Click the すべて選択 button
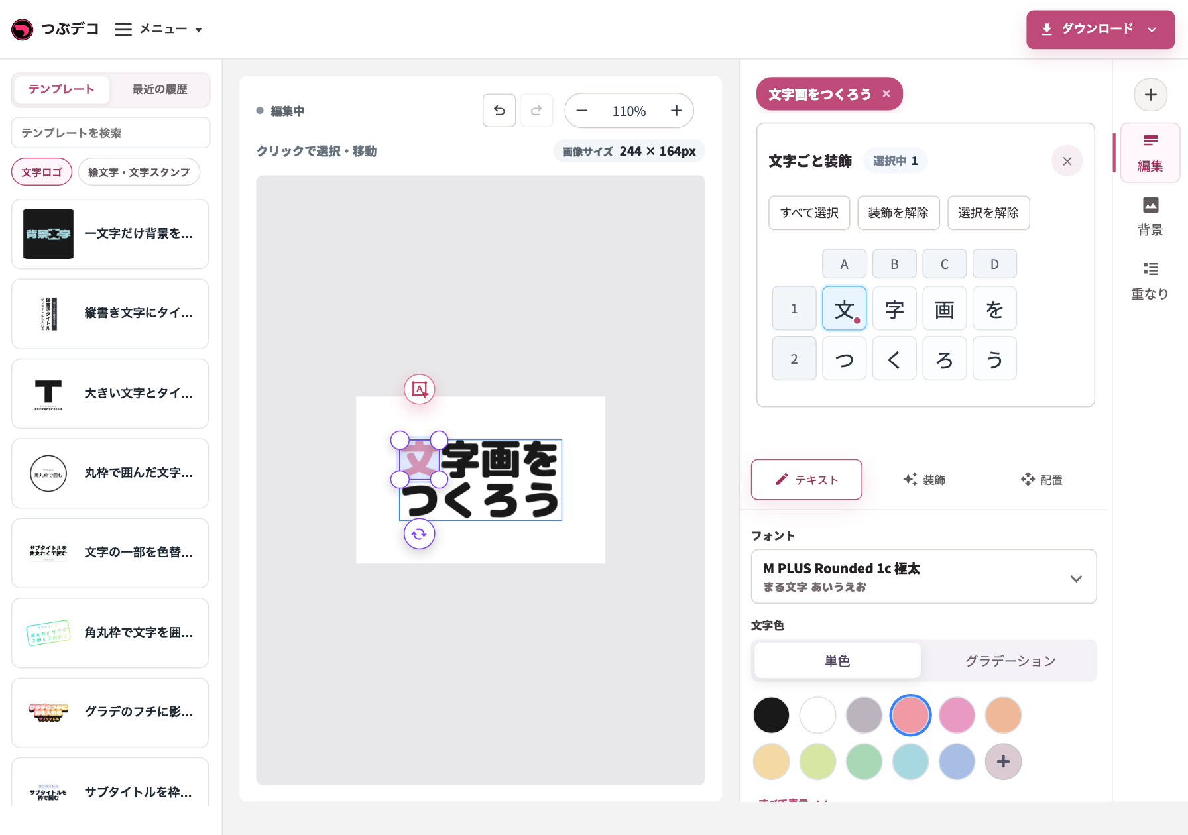Image resolution: width=1188 pixels, height=835 pixels. (x=809, y=213)
